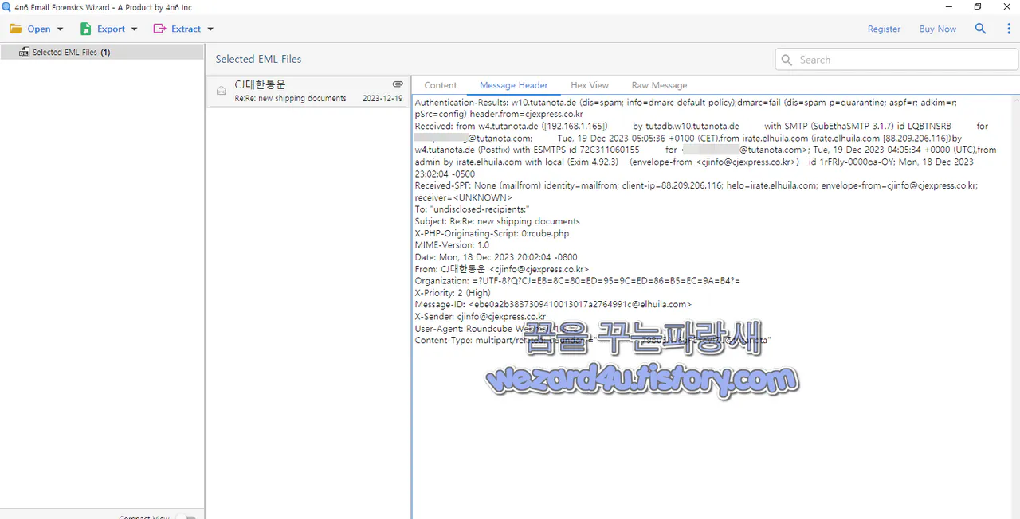Open the Open folder menu

(x=36, y=29)
